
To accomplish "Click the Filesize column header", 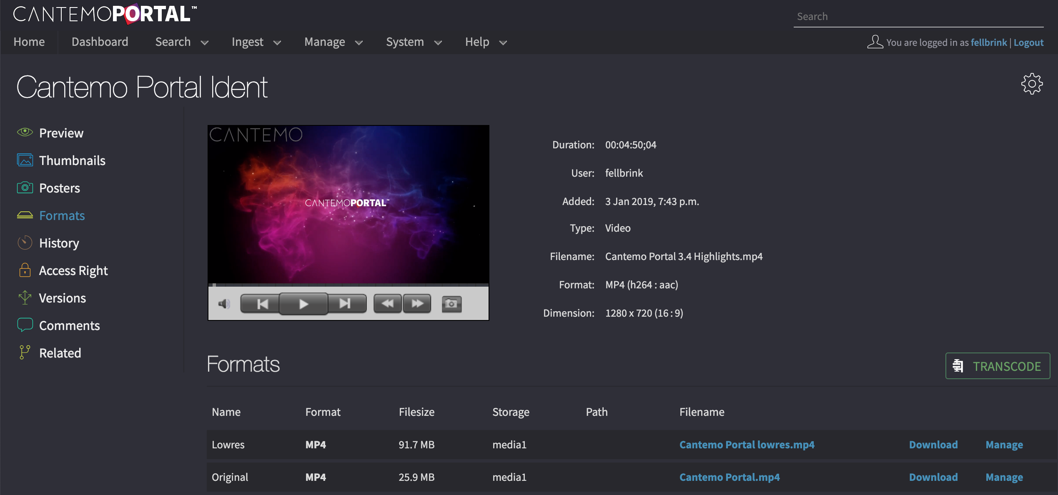I will point(417,412).
